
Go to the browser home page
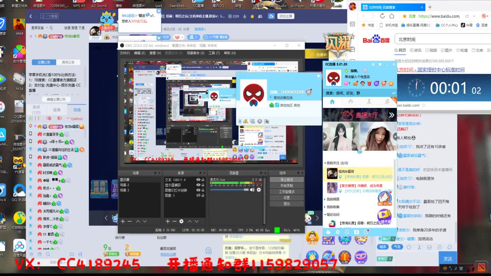[x=392, y=16]
